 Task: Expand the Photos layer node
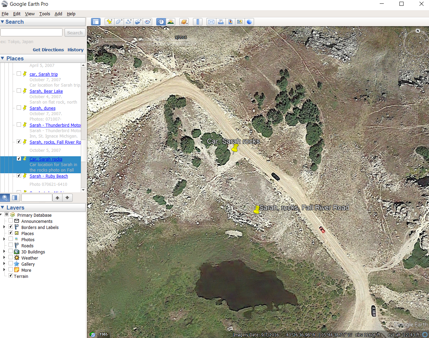click(4, 239)
